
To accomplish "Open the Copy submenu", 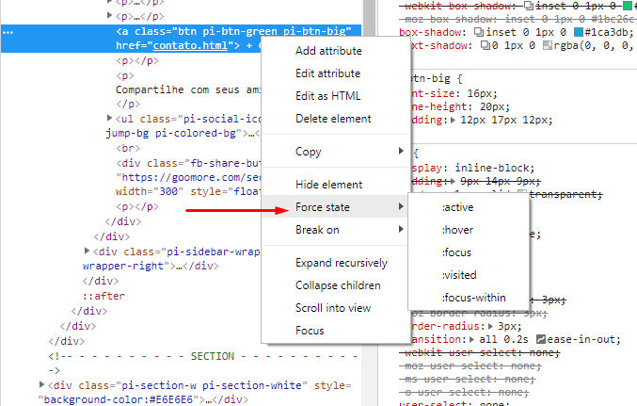I will click(x=336, y=151).
